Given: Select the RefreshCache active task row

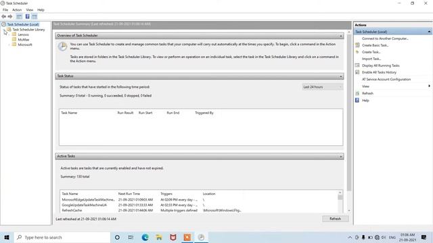Looking at the screenshot, I should click(199, 210).
